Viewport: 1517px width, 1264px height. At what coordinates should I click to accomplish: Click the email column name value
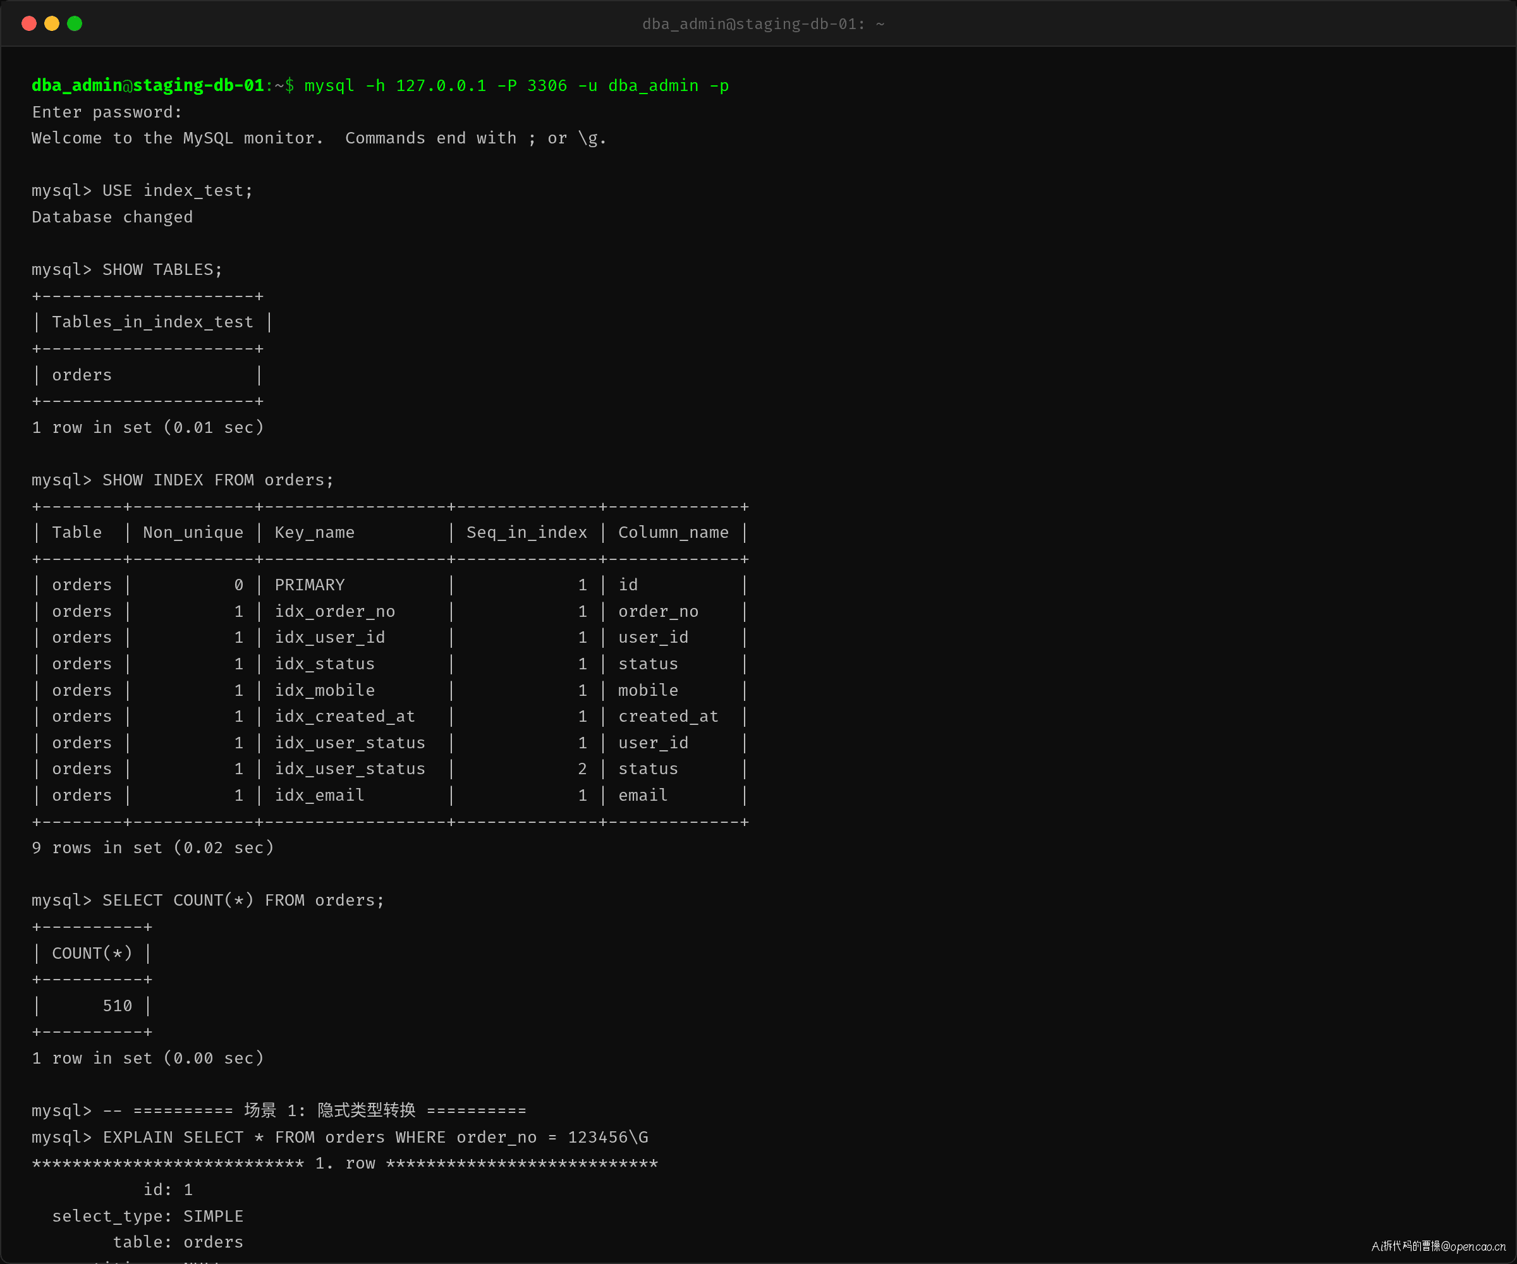coord(643,795)
